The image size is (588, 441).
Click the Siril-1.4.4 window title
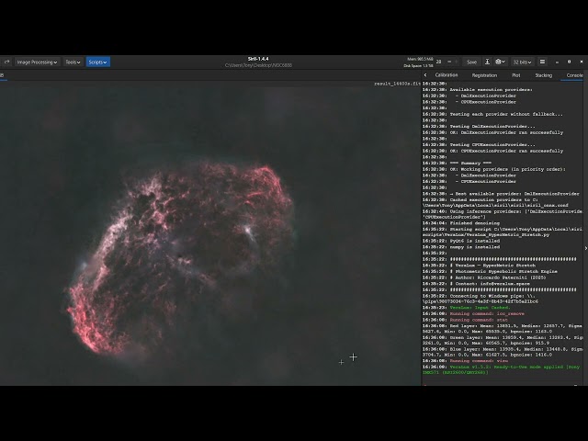coord(258,59)
